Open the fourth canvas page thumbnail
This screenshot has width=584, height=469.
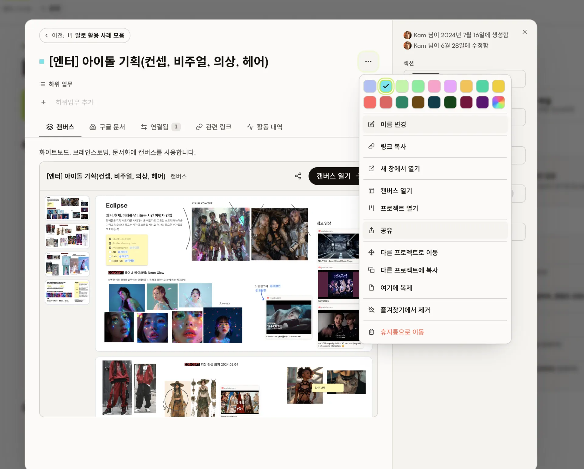tap(67, 292)
